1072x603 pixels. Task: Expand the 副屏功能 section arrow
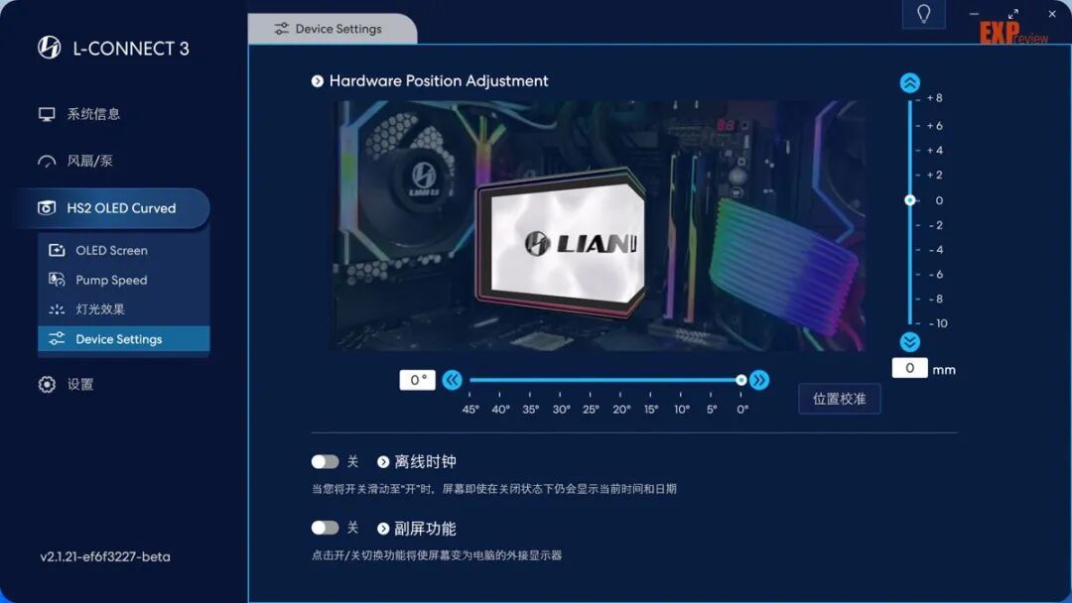[x=383, y=529]
